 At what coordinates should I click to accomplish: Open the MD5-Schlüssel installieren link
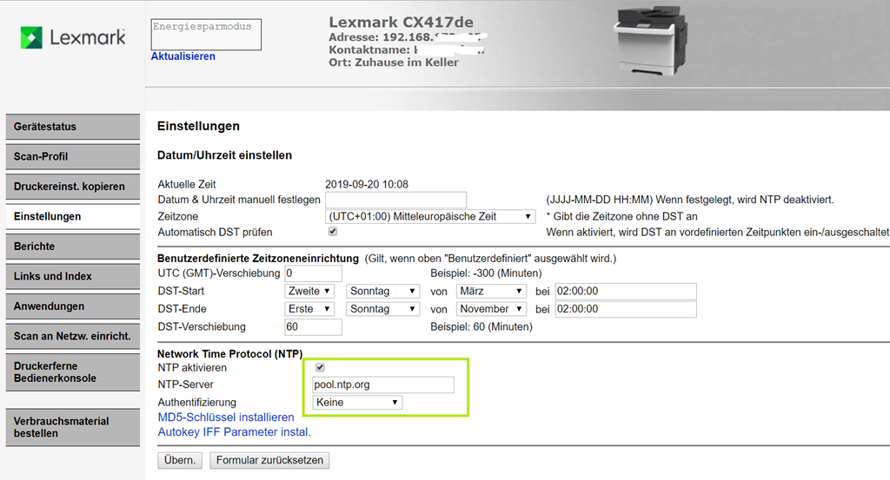[226, 418]
